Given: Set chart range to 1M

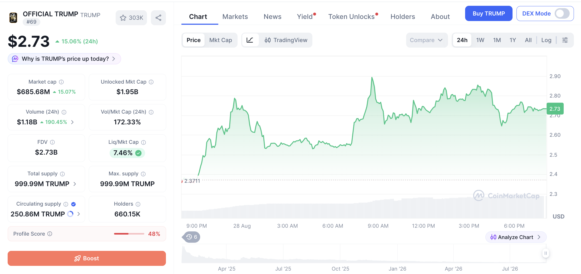Looking at the screenshot, I should tap(497, 40).
